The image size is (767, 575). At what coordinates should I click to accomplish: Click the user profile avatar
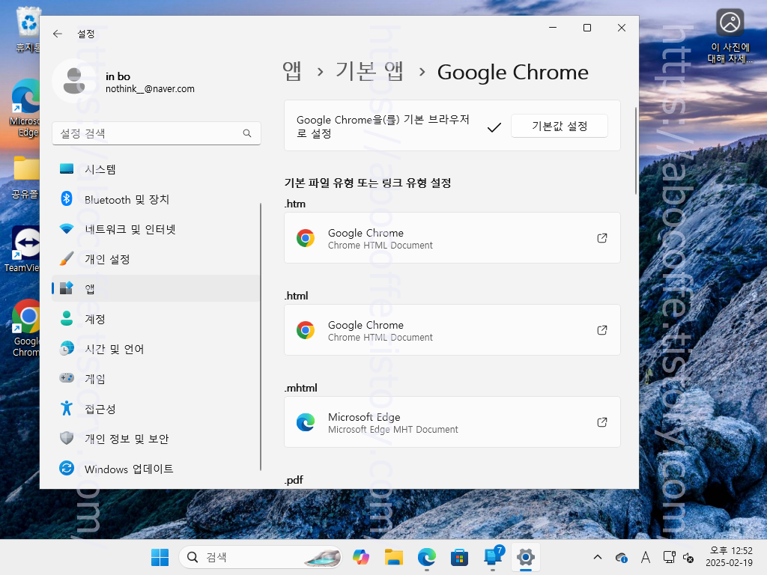[x=74, y=81]
